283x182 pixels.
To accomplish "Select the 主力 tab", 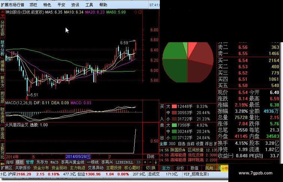I will 166,168.
